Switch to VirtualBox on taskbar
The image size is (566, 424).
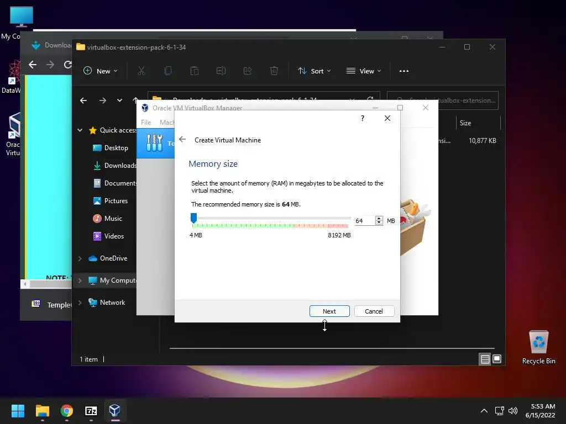tap(115, 411)
